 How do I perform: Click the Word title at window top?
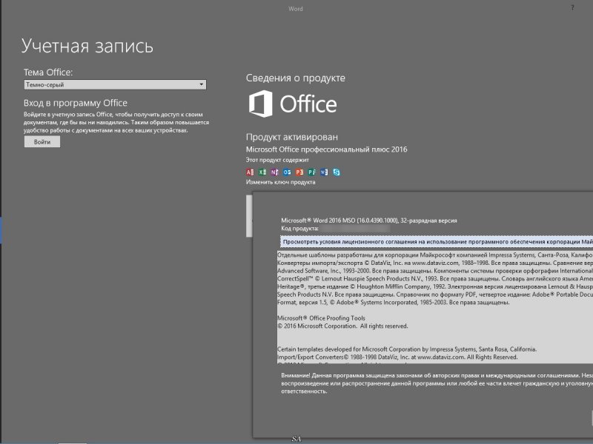click(x=295, y=9)
